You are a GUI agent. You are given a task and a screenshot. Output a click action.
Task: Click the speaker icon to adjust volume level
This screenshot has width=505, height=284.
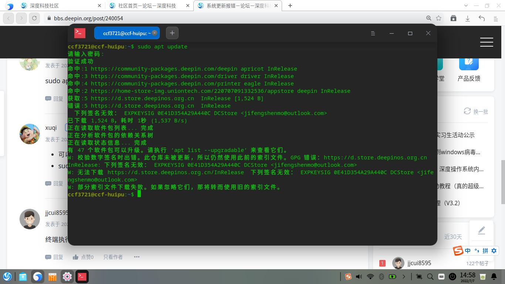point(359,276)
